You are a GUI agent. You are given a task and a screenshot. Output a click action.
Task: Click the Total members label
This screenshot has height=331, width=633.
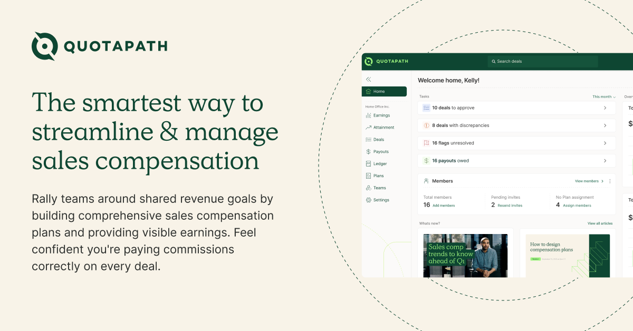pos(438,197)
